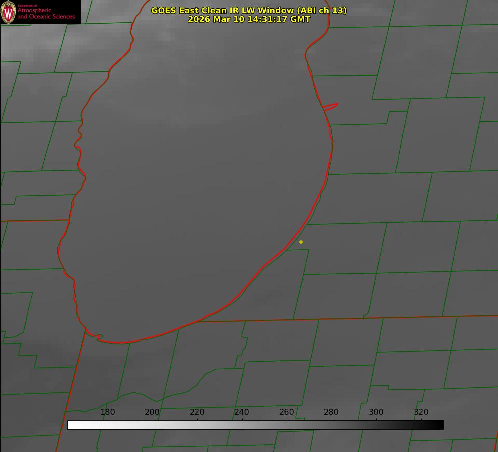Click the 300 colorbar label

[x=376, y=412]
